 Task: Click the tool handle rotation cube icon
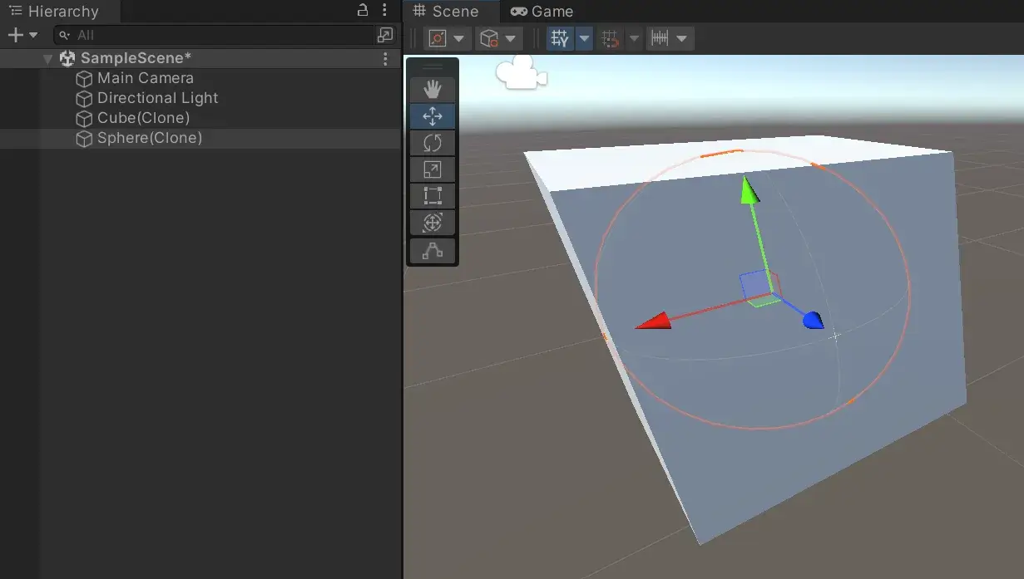[489, 38]
